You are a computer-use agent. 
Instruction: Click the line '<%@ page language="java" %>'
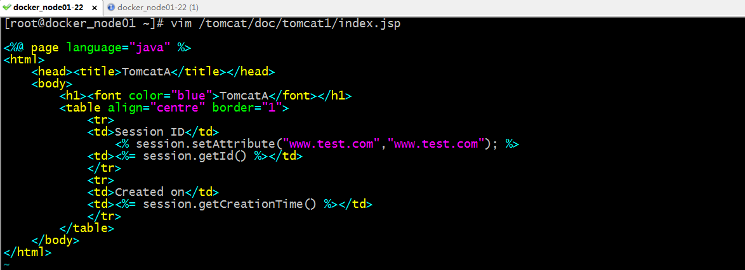point(97,48)
